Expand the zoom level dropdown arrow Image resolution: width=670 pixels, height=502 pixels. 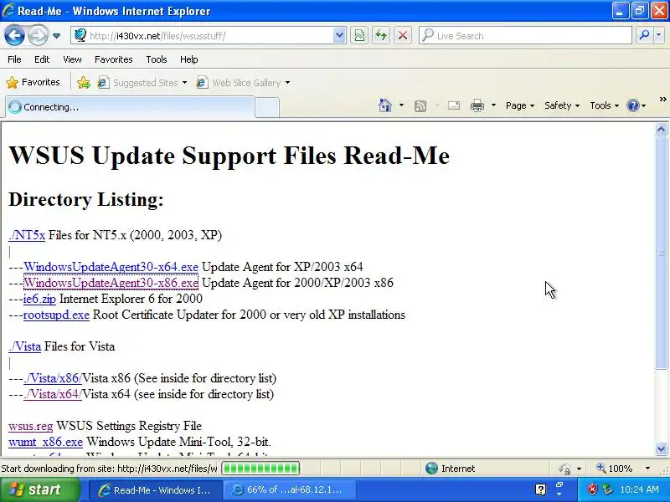tap(647, 469)
